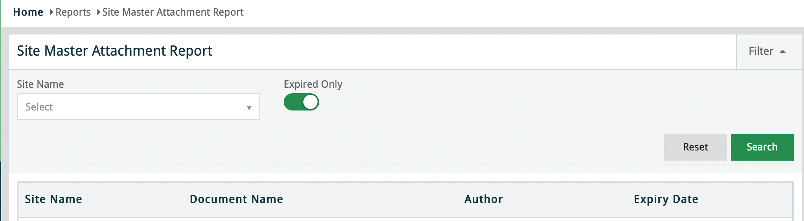Click the white knob of Expired Only switch
The image size is (804, 221).
[x=310, y=102]
